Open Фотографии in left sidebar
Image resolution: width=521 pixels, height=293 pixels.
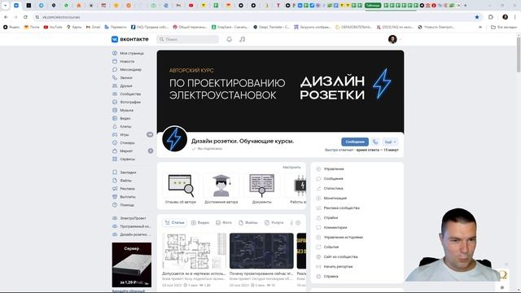tap(131, 102)
